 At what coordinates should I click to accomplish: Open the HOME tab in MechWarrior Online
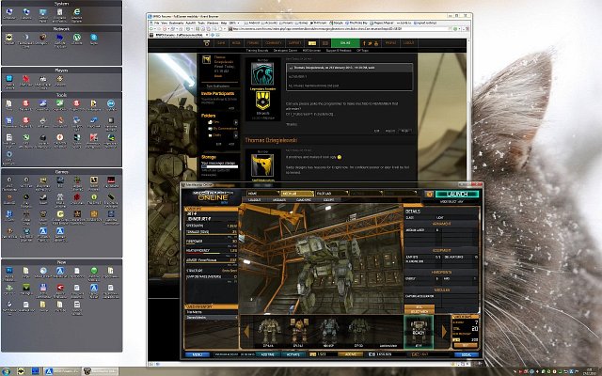click(263, 194)
